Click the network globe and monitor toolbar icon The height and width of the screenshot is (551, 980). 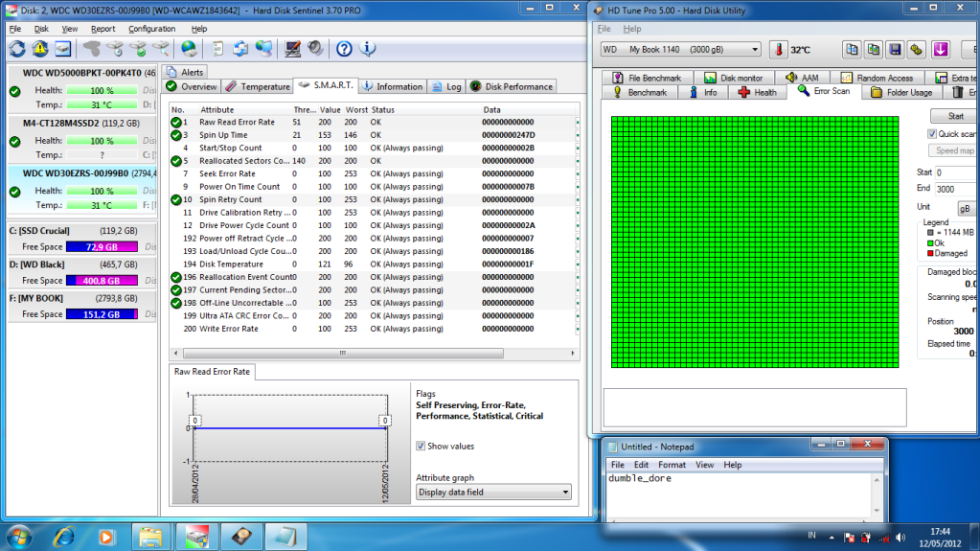(263, 49)
